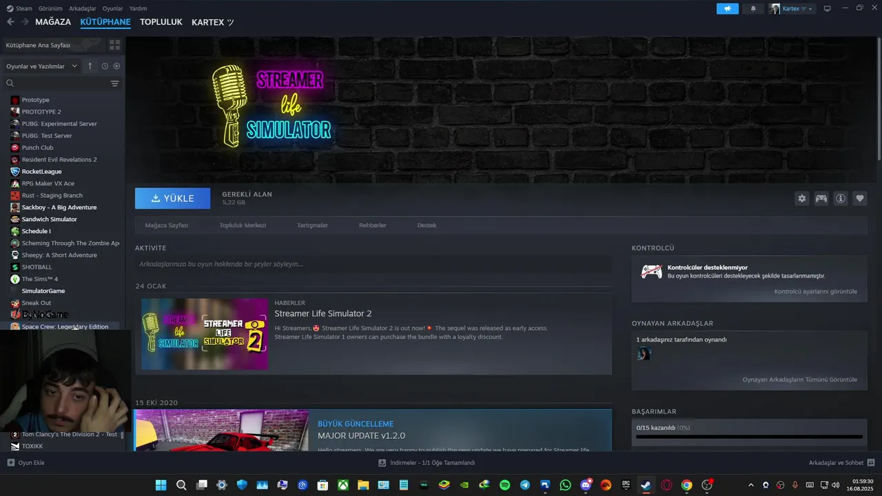
Task: Click the main page vertical scrollbar
Action: coord(879,100)
